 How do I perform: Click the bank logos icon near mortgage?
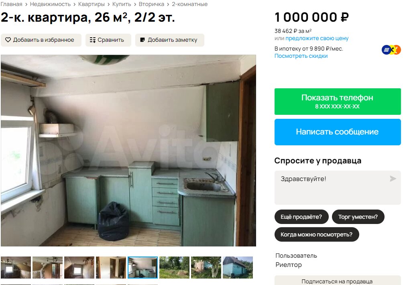point(391,50)
